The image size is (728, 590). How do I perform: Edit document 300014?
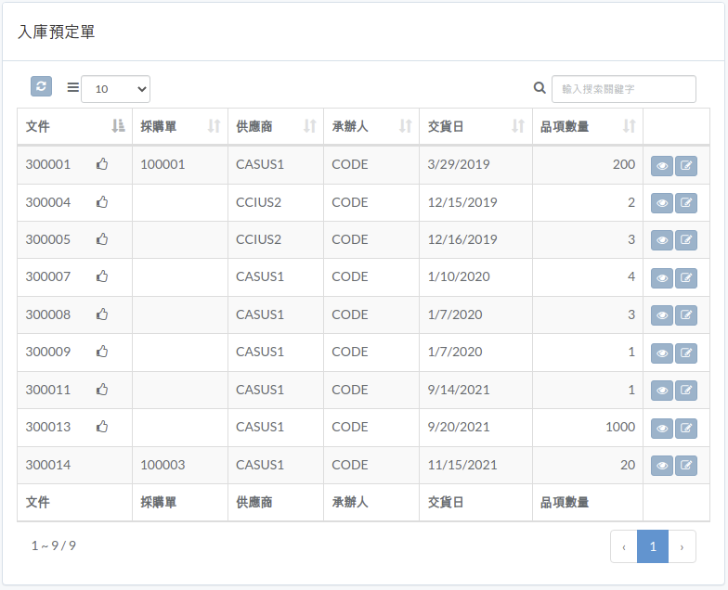(x=686, y=466)
